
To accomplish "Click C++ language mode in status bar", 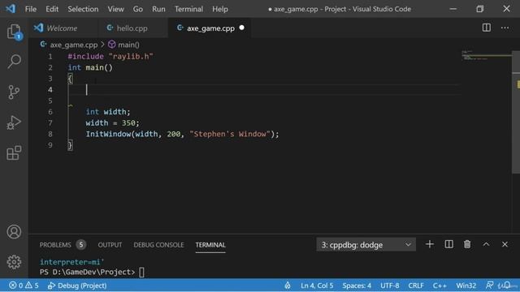I will (440, 286).
